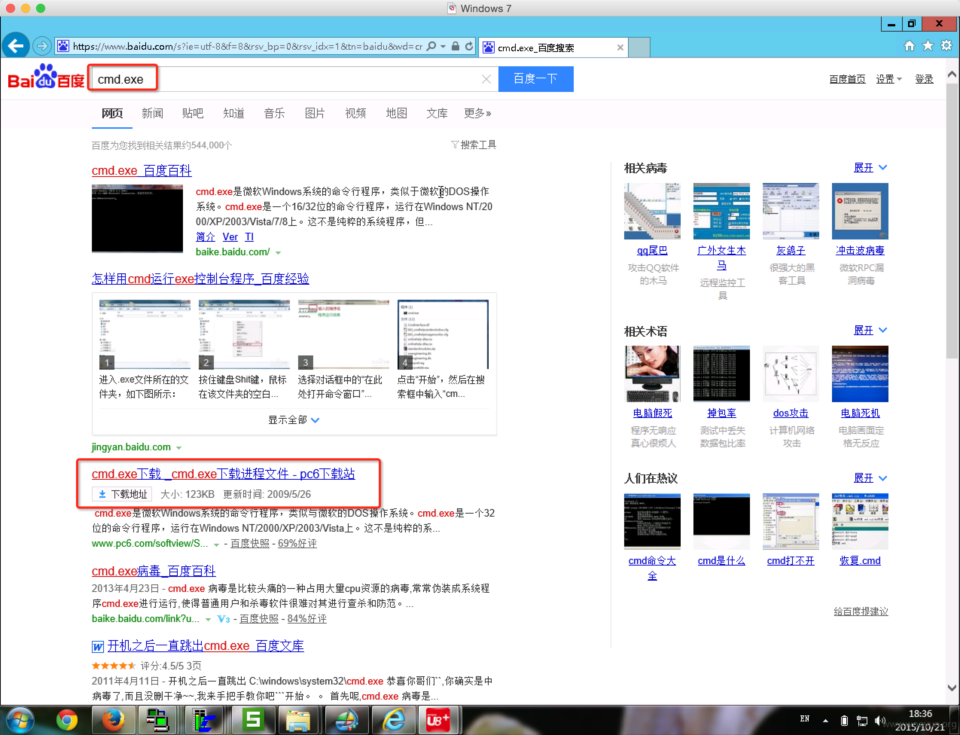This screenshot has width=960, height=735.
Task: Open the IE tools gear icon
Action: [946, 46]
